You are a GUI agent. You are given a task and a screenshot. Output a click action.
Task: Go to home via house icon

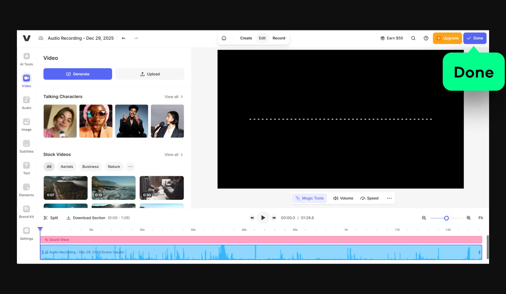[224, 38]
